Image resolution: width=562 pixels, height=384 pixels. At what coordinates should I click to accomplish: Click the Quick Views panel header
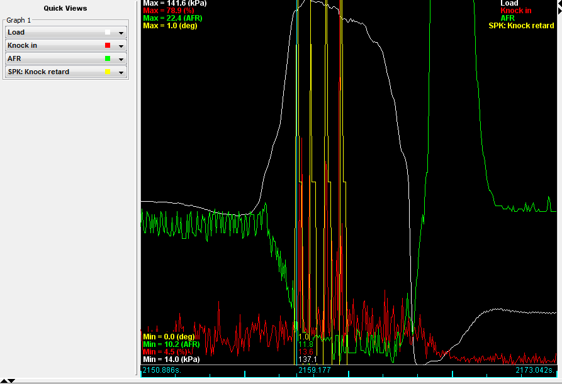[65, 8]
